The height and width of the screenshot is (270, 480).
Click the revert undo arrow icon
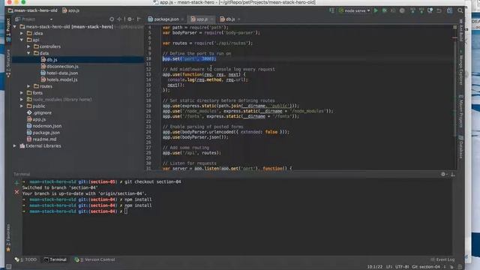439,10
